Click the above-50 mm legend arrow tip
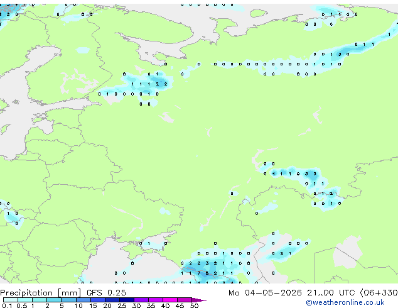Viewport: 398px width, 308px height. click(199, 300)
